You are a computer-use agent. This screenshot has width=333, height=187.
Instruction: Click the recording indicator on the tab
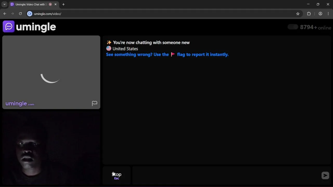click(x=50, y=4)
